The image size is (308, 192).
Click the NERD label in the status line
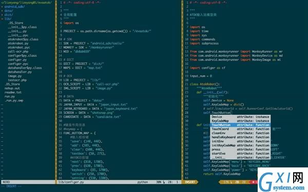coord(6,182)
